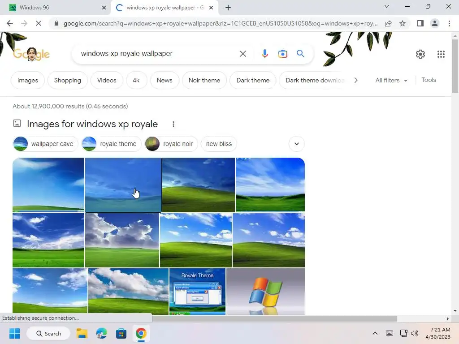The height and width of the screenshot is (344, 459).
Task: Select the wallpaper cave chip
Action: coord(45,144)
